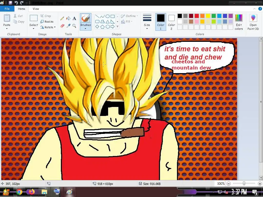
Task: Click the Redo arrow in title bar
Action: [x=22, y=3]
